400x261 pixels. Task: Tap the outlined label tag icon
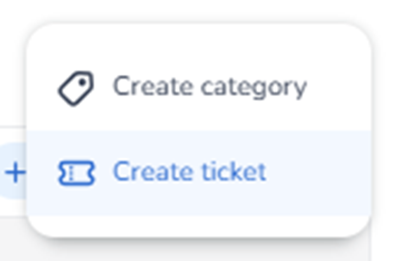(76, 88)
